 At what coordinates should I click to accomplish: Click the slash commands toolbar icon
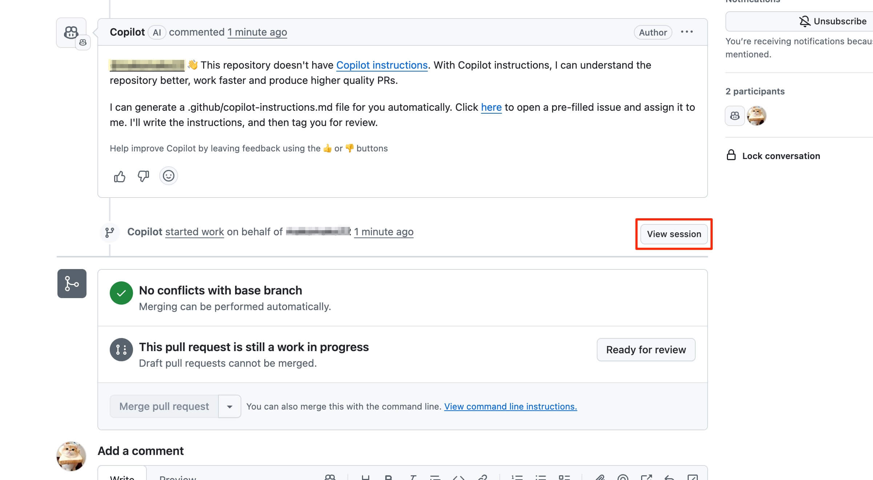coord(693,477)
